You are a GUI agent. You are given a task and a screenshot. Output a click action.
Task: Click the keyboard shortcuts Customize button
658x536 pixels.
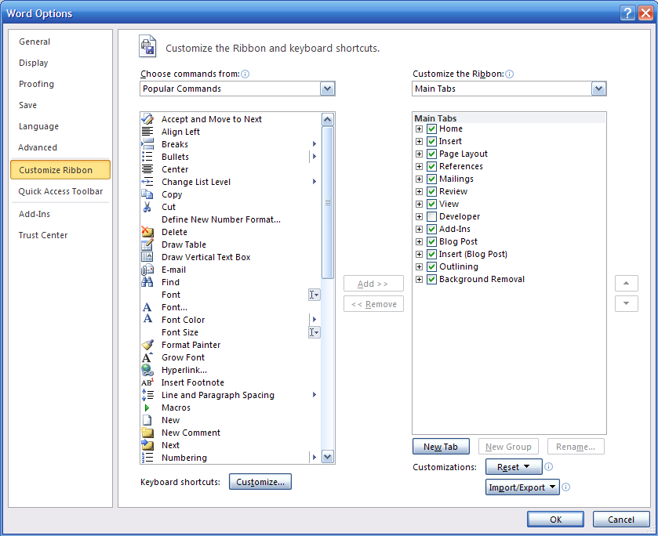tap(260, 482)
